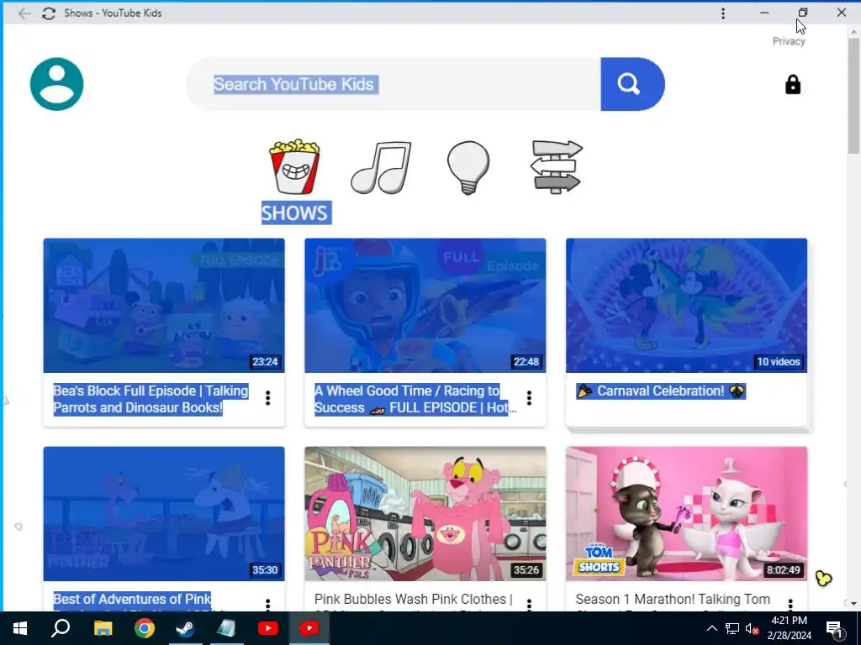Image resolution: width=861 pixels, height=645 pixels.
Task: Reload the page with refresh icon
Action: coord(49,13)
